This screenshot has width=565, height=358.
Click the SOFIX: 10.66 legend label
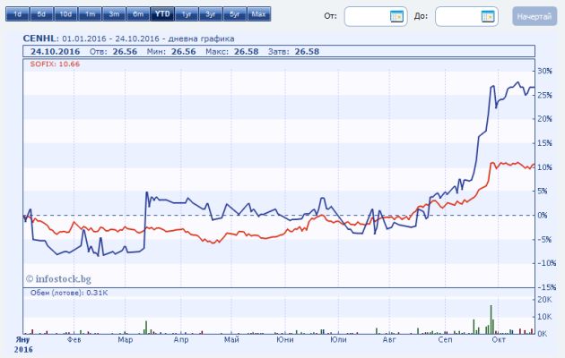(55, 64)
